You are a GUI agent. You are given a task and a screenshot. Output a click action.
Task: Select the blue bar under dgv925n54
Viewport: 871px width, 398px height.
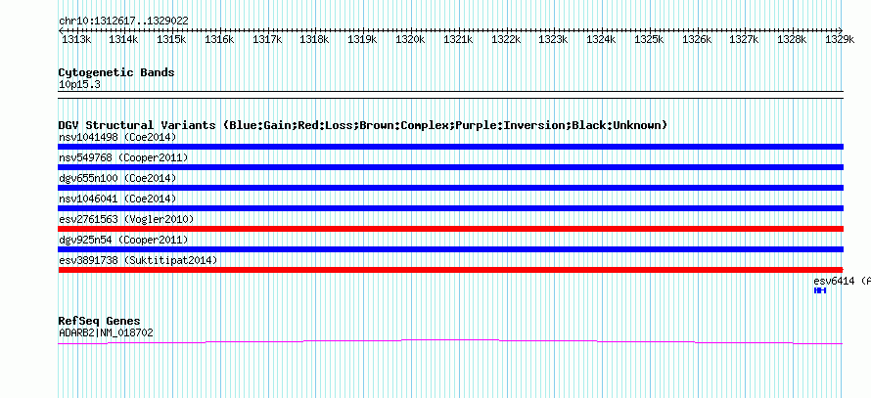click(450, 249)
